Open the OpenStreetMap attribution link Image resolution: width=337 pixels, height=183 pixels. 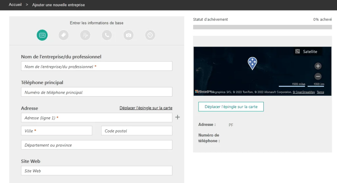coord(304,92)
